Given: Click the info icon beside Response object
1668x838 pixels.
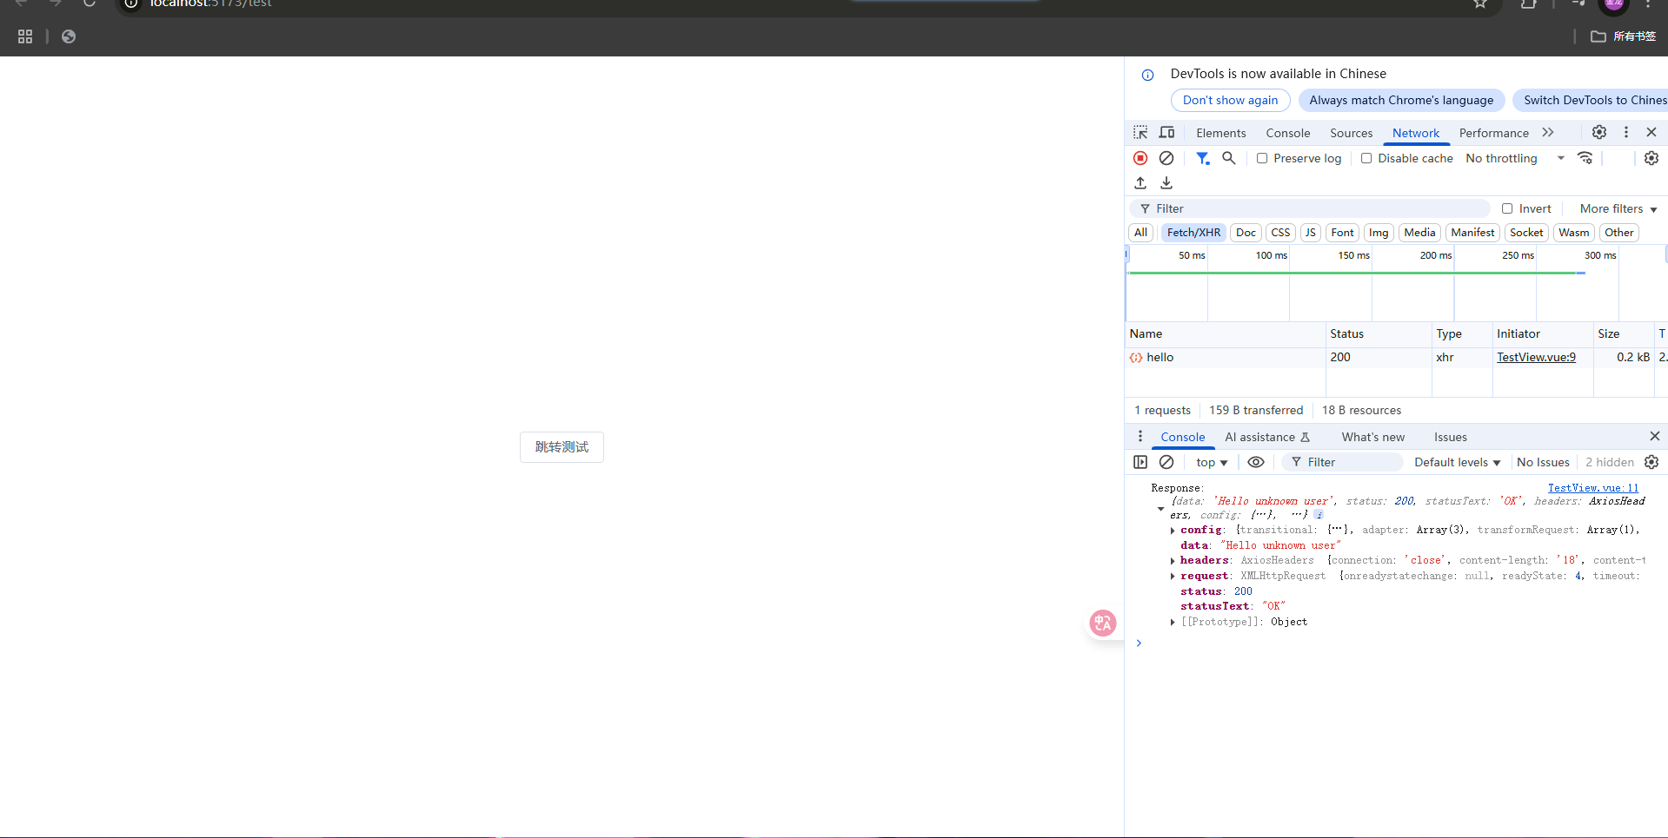Looking at the screenshot, I should pos(1319,515).
